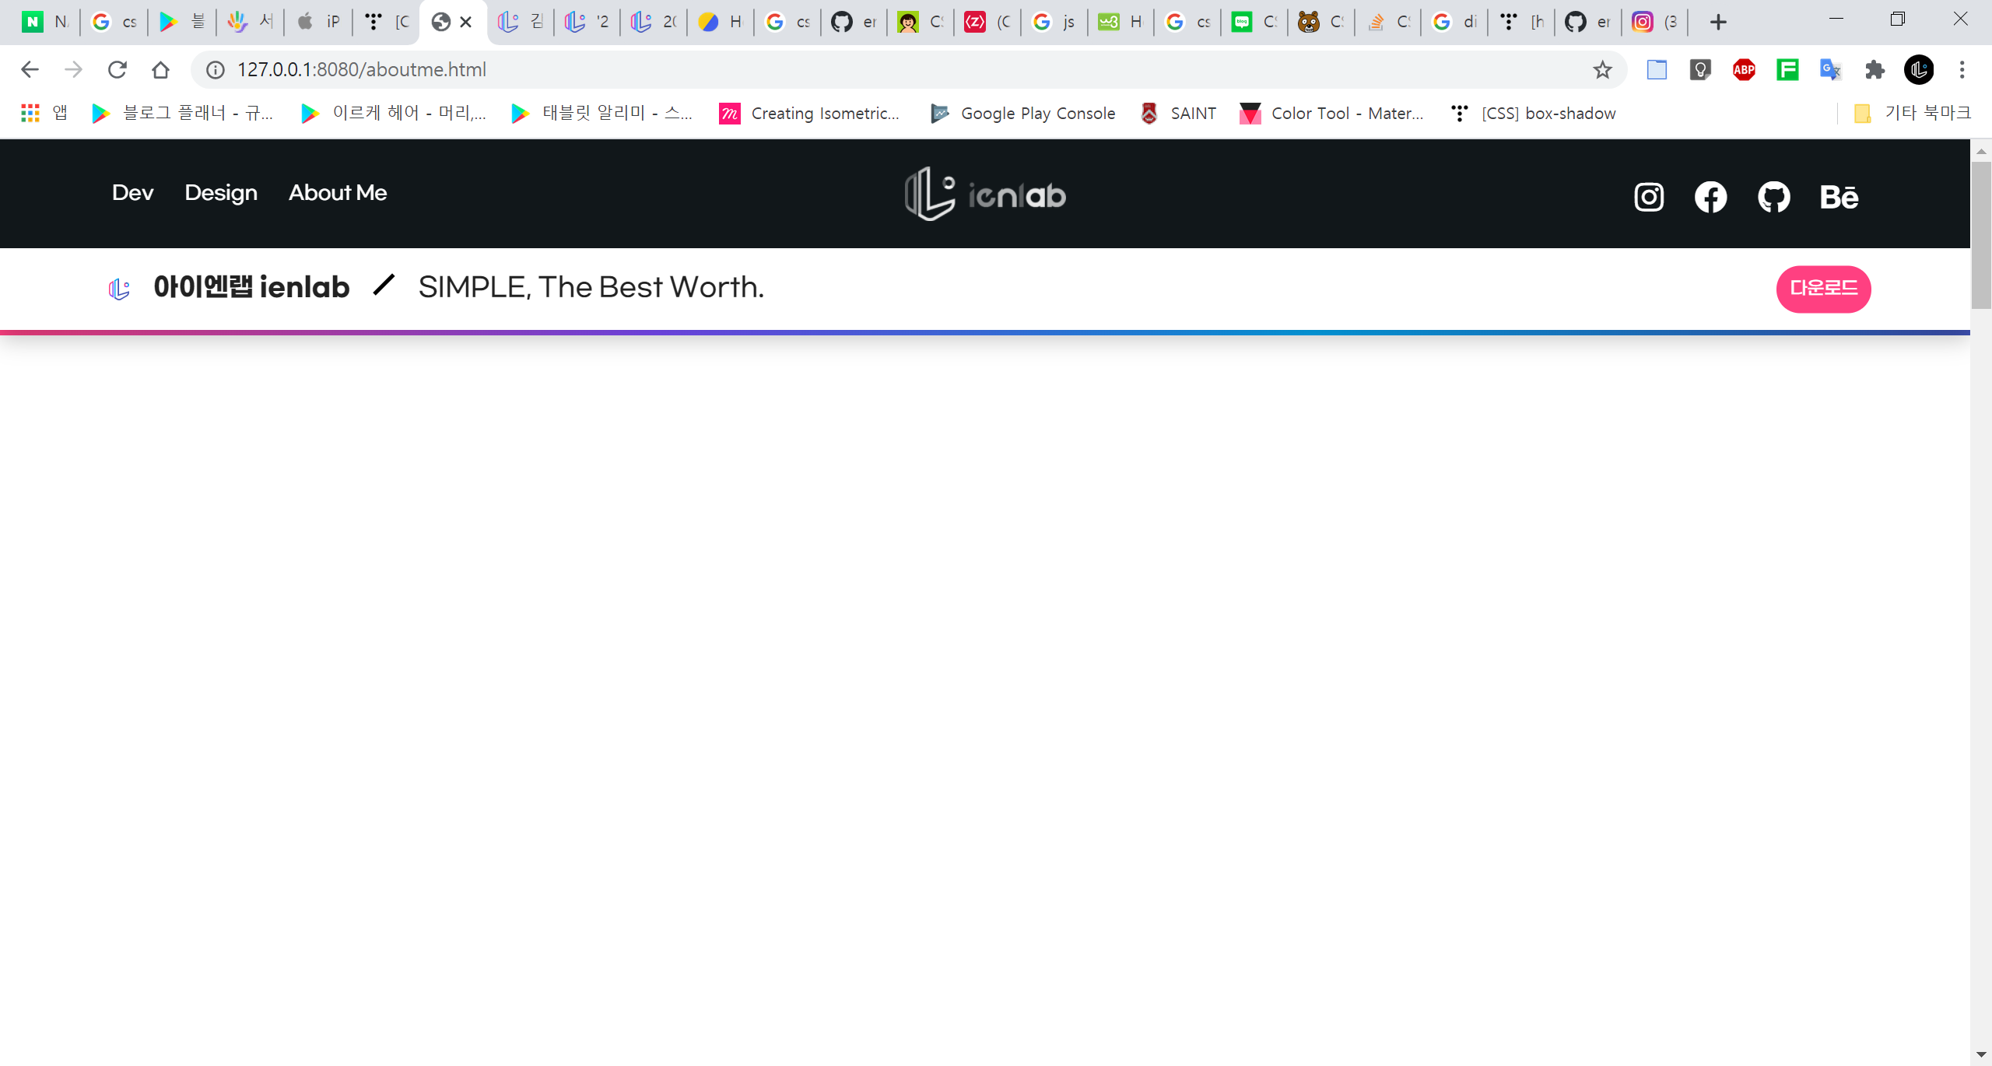
Task: Open the Instagram icon in site header
Action: coord(1649,197)
